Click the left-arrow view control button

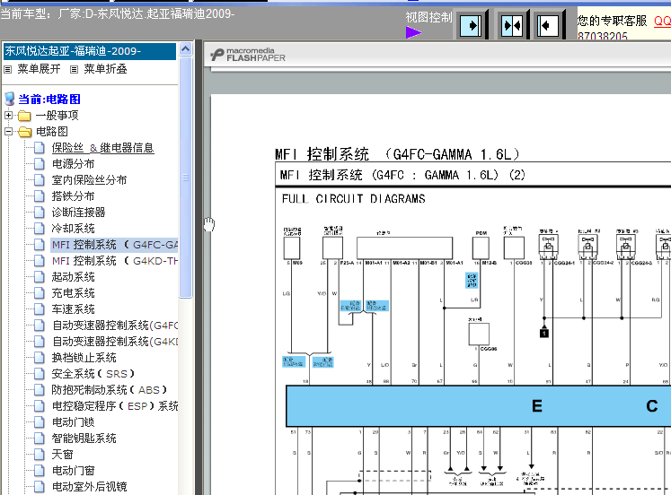coord(548,26)
